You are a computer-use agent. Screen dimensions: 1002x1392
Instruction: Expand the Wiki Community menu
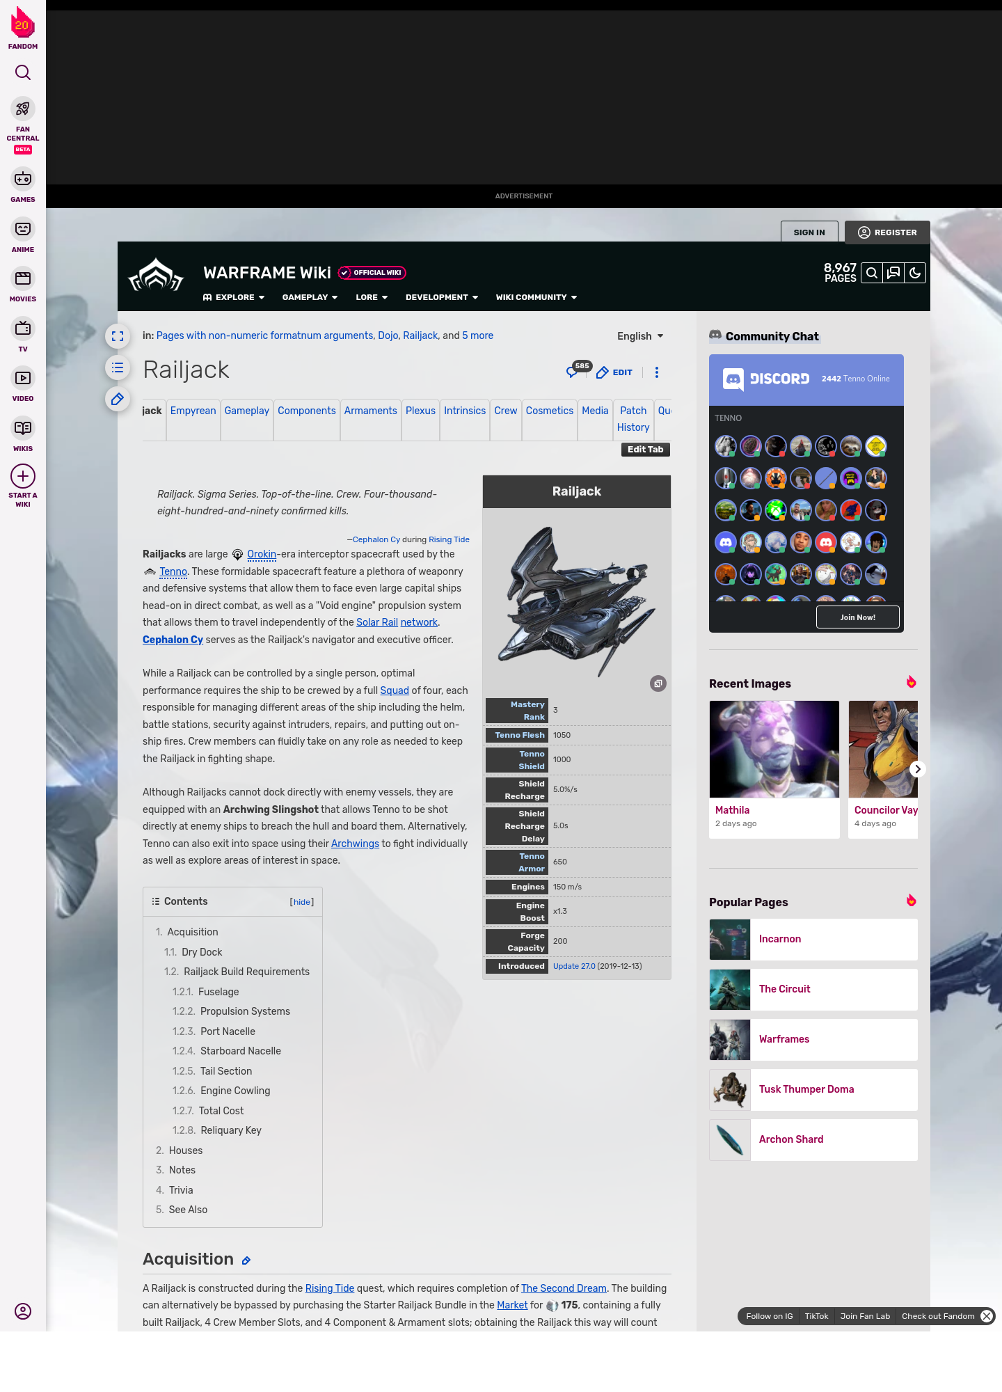tap(536, 297)
